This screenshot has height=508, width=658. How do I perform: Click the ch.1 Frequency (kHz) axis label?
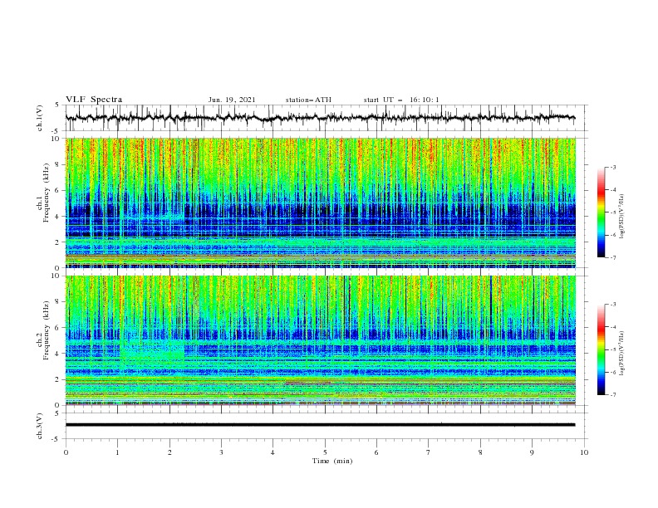(x=43, y=192)
